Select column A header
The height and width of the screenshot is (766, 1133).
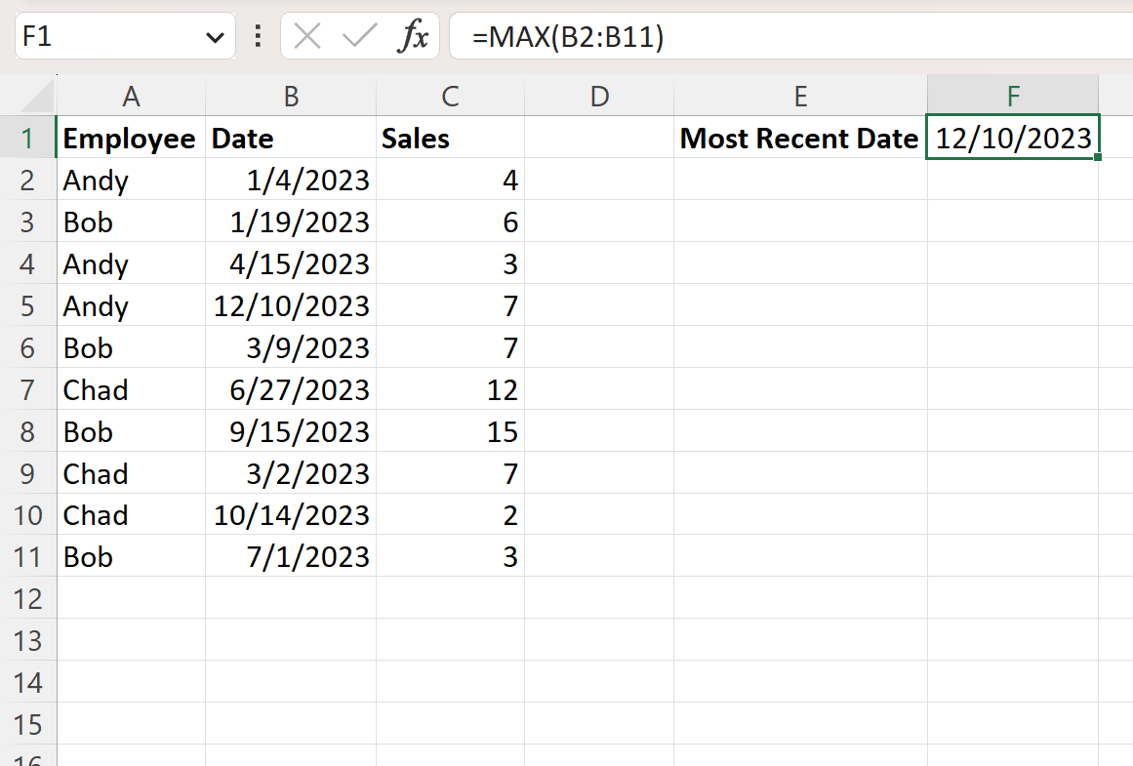[x=131, y=96]
